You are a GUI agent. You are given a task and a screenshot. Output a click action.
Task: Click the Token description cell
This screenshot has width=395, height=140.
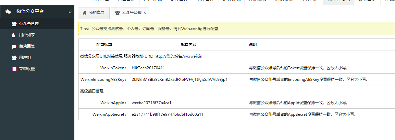[x=321, y=68]
